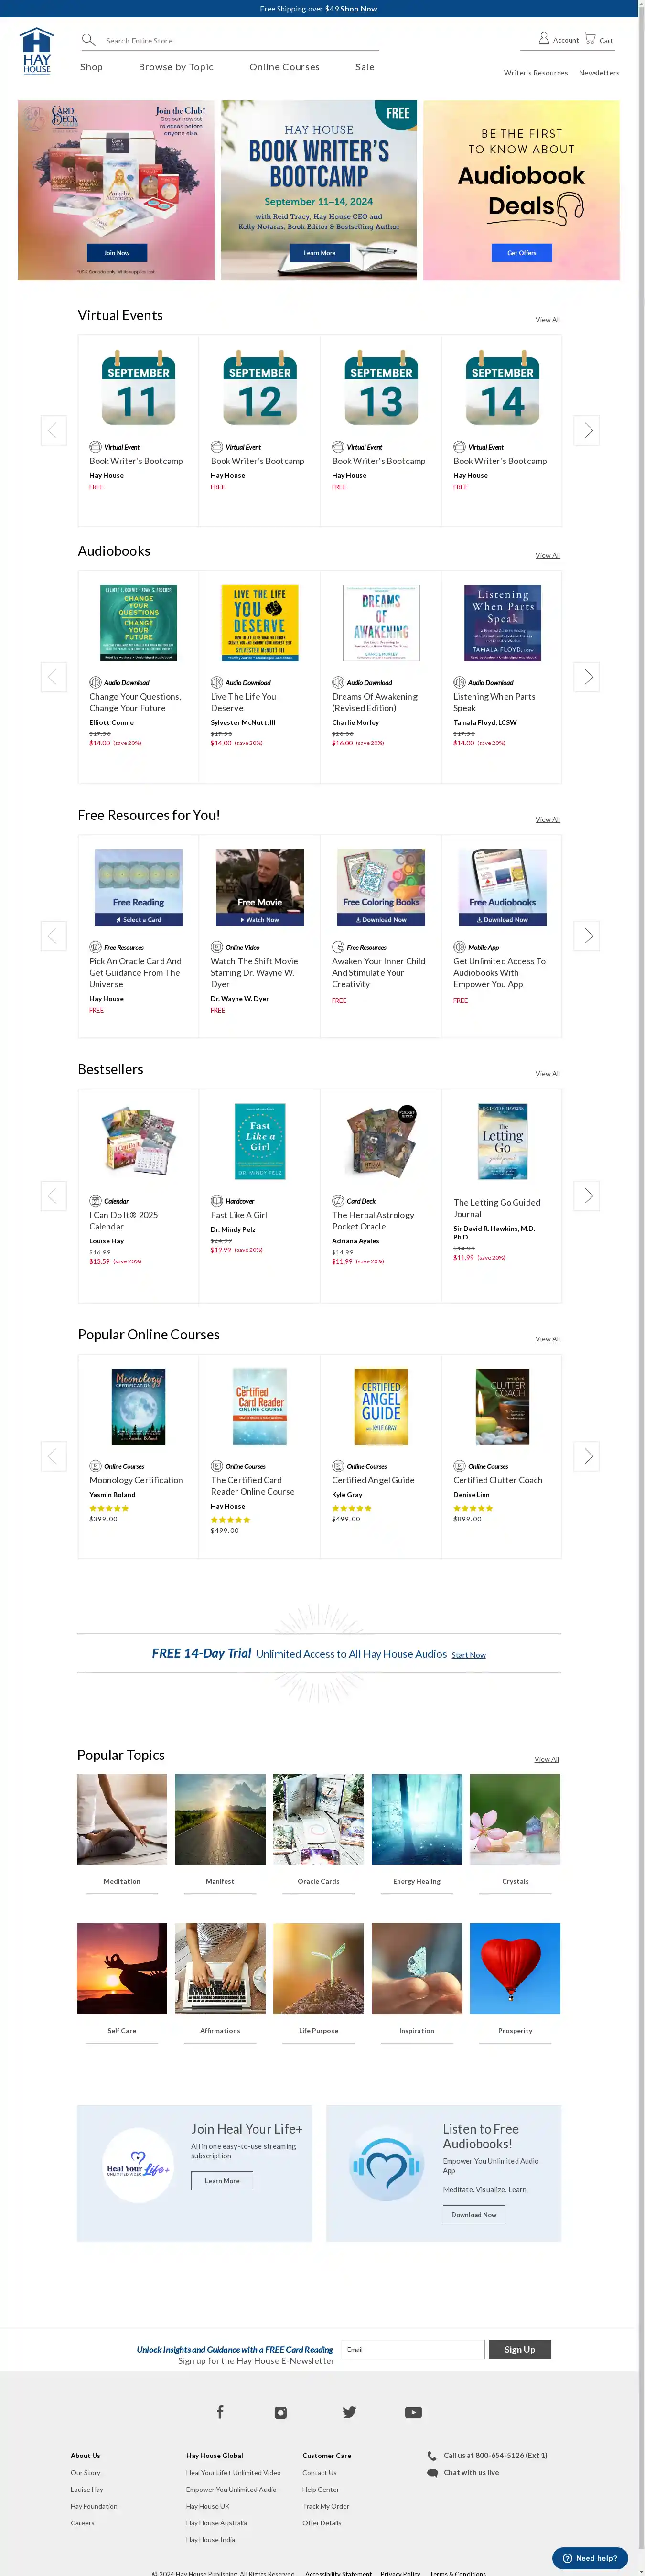Advance Bestsellers carousel with right arrow
The image size is (645, 2576).
587,1195
